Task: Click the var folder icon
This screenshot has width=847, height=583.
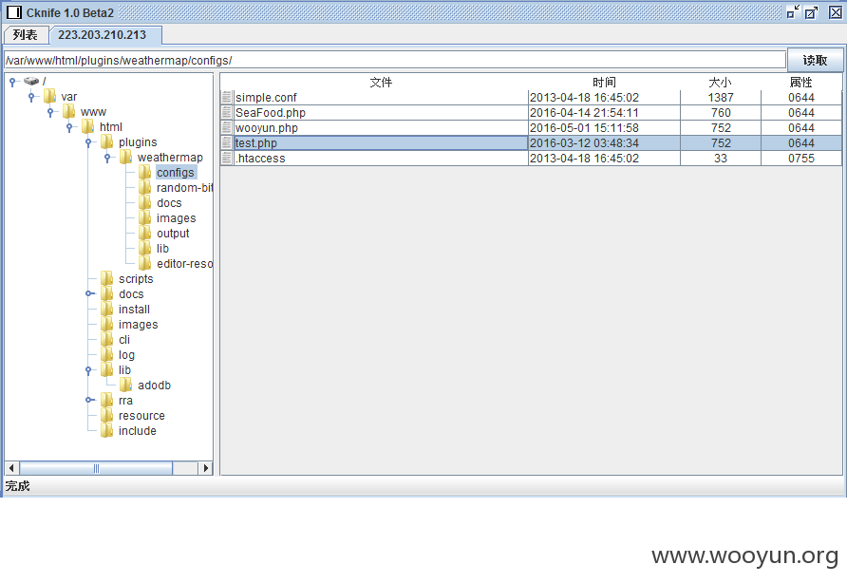Action: point(49,96)
